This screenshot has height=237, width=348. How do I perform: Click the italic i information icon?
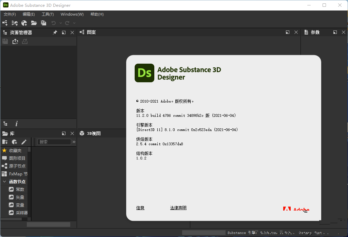16,124
